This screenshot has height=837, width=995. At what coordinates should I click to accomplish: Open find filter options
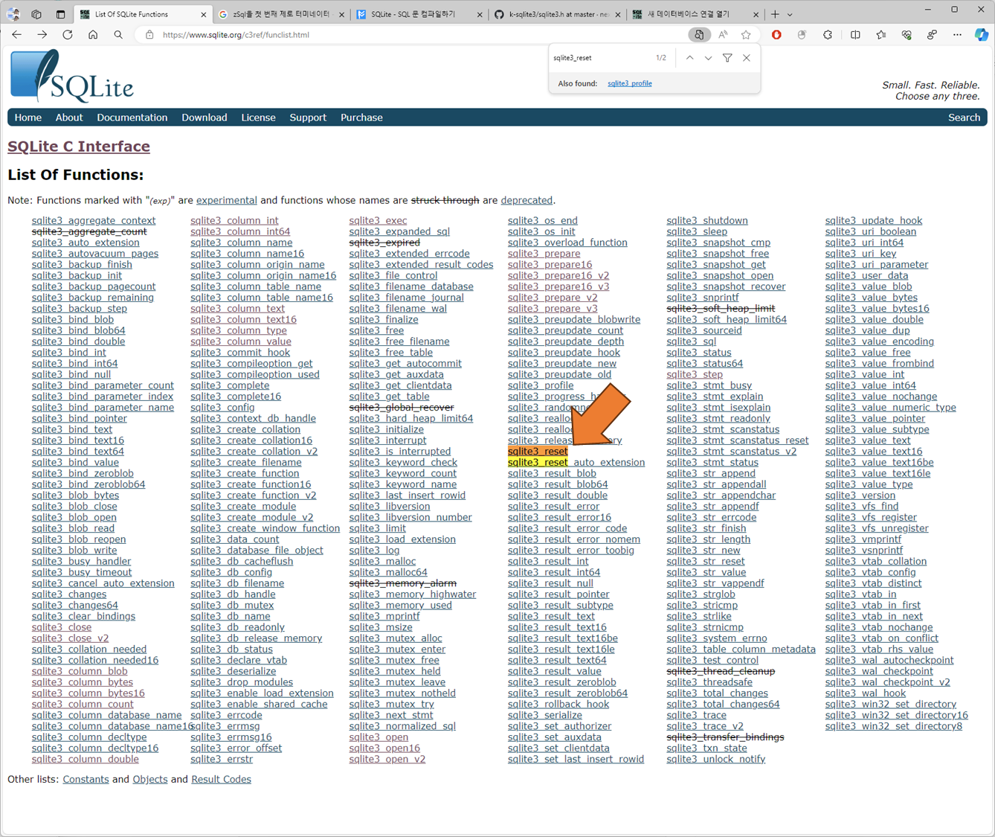tap(727, 58)
